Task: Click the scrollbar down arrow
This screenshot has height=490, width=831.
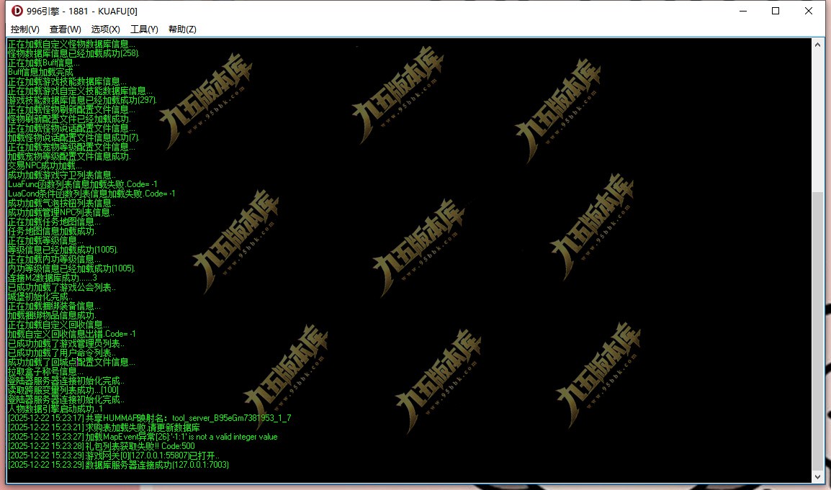Action: (818, 477)
